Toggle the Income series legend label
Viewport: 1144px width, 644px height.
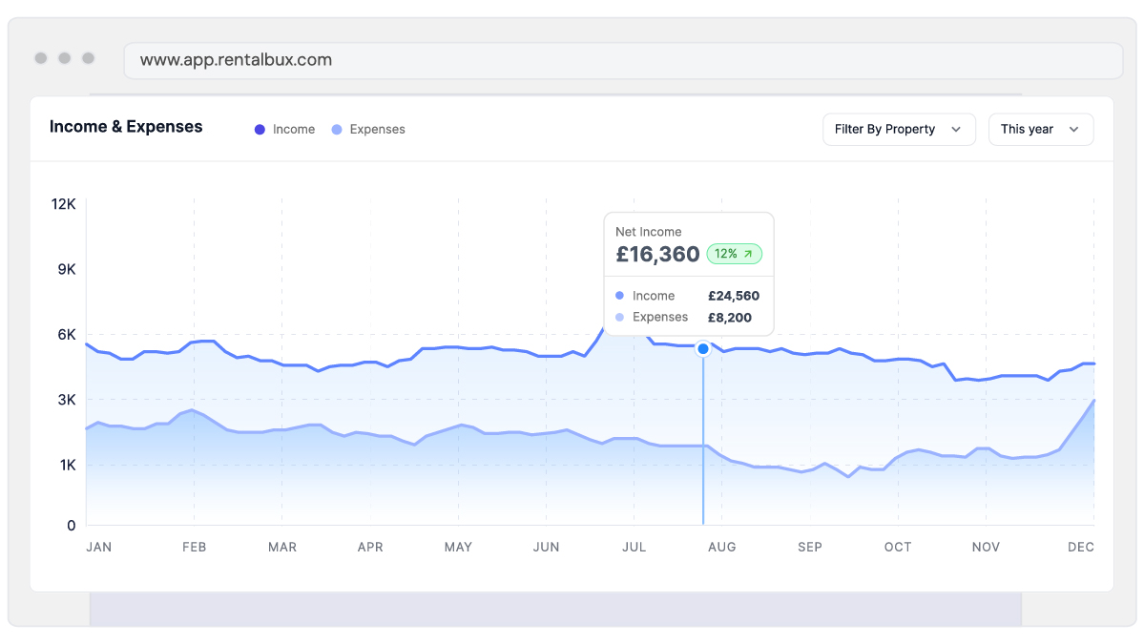point(293,130)
